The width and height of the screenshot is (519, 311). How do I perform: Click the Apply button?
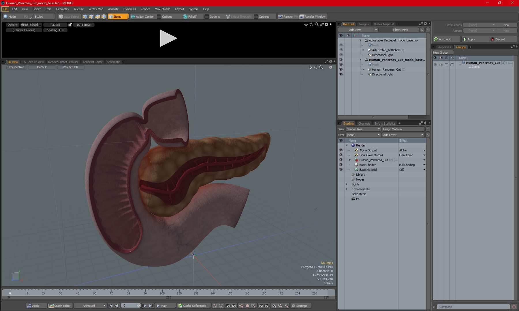(475, 39)
